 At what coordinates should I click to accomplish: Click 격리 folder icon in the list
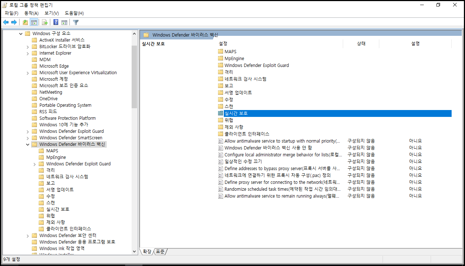(x=221, y=72)
